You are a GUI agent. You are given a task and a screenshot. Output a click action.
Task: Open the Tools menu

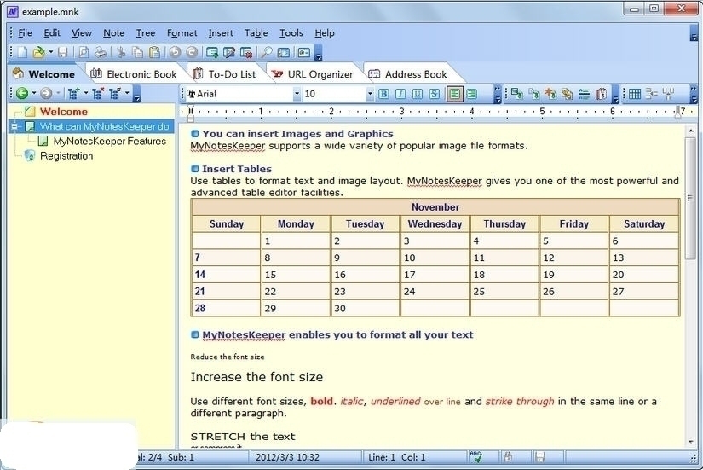pos(291,32)
